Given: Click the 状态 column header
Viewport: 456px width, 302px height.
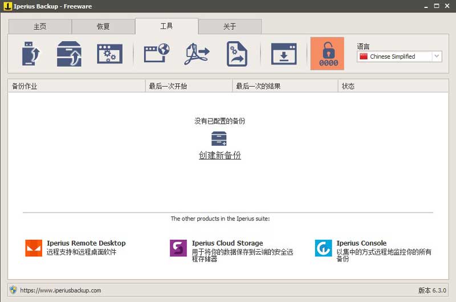Looking at the screenshot, I should tap(393, 86).
